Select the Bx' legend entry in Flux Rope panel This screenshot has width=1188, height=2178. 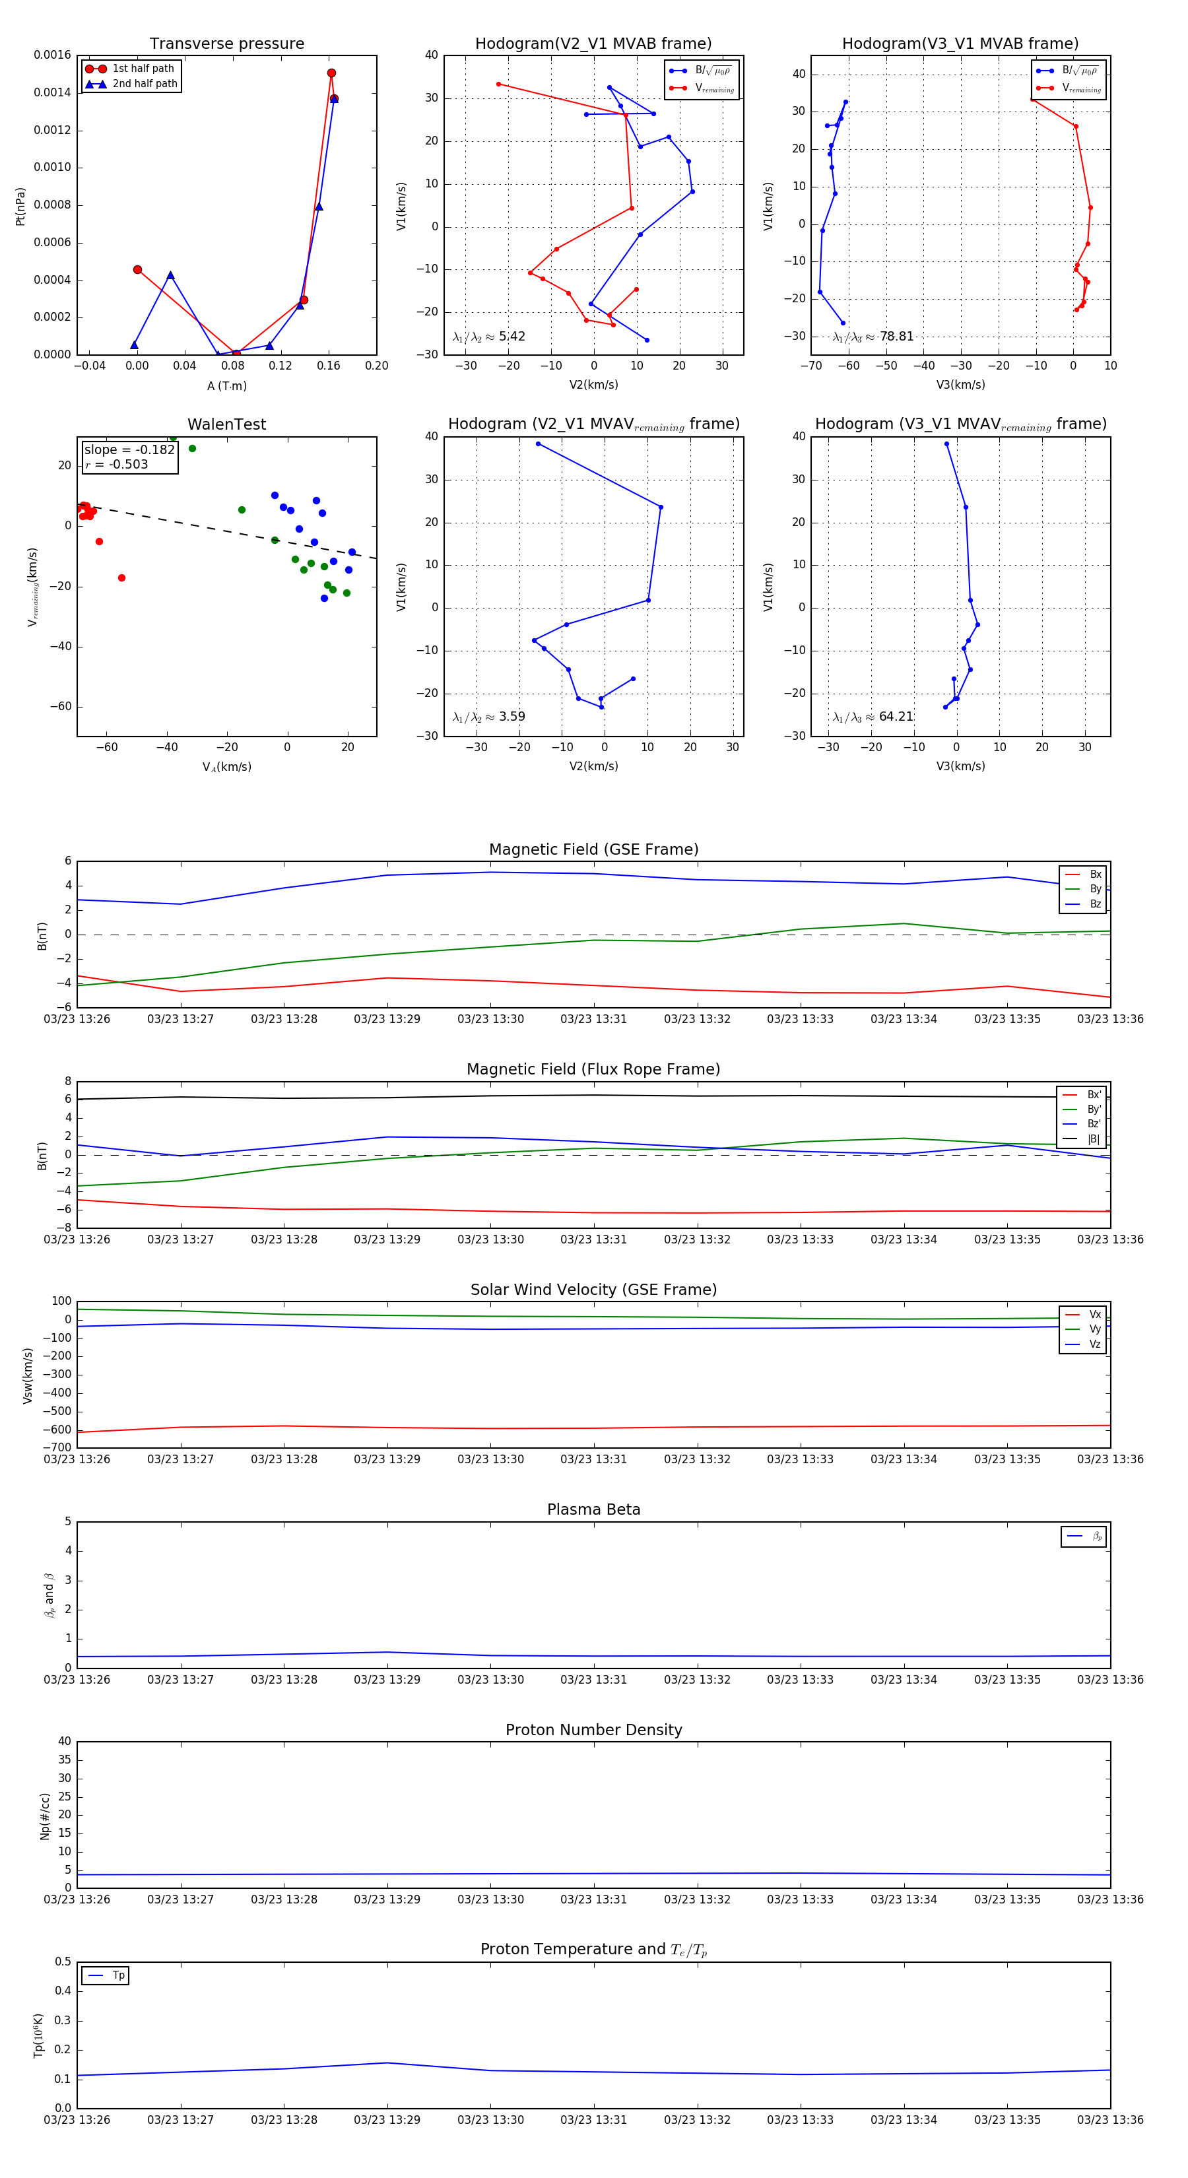pos(1082,1095)
